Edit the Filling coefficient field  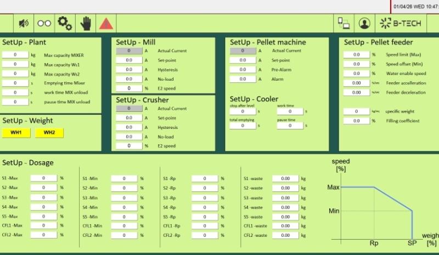tap(356, 121)
